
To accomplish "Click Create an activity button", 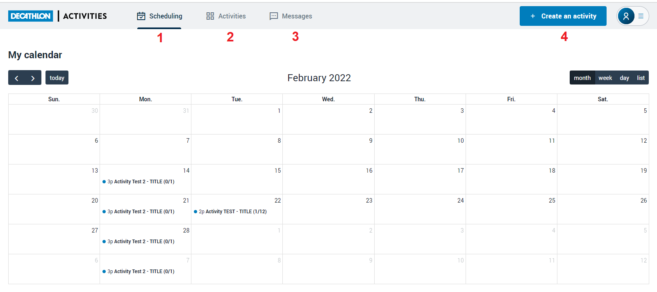I will (563, 16).
